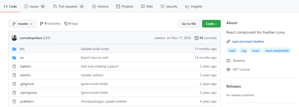The image size is (299, 107).
Task: Click the MIT License scale icon
Action: (228, 69)
